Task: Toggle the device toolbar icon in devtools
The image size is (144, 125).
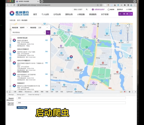Action: coord(10,92)
